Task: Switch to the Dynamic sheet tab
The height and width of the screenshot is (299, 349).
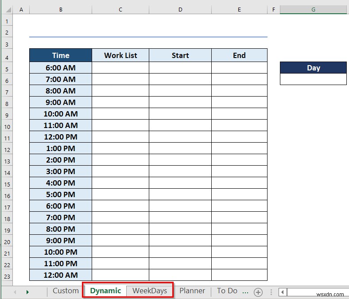Action: [105, 291]
